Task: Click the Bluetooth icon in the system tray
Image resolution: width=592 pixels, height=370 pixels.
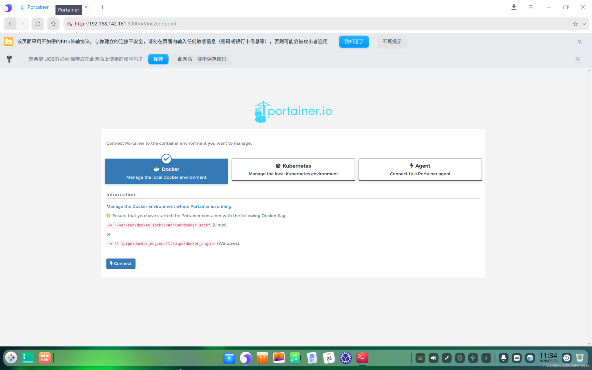Action: tap(459, 357)
